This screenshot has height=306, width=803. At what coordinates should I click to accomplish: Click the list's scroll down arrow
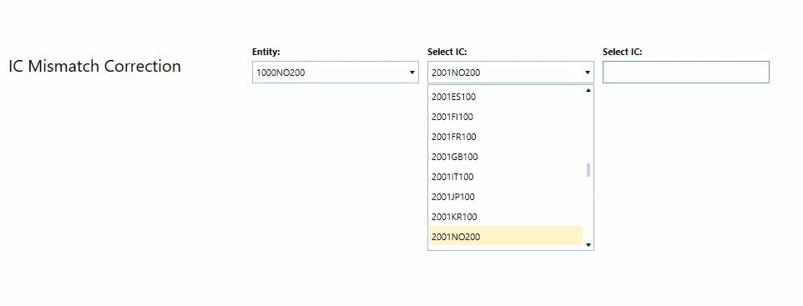point(588,245)
